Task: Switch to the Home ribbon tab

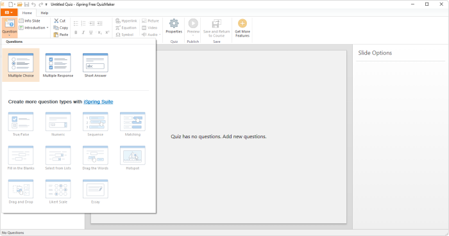Action: (x=27, y=13)
